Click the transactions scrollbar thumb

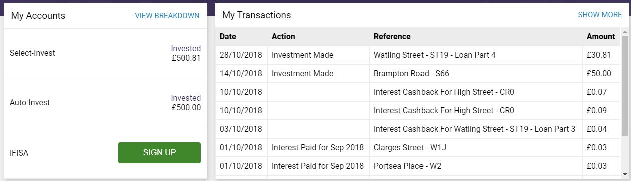625,85
